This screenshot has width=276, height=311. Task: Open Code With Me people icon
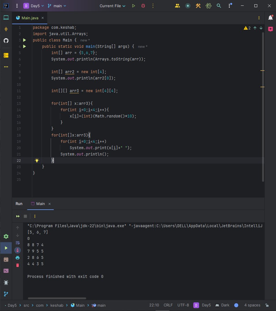177,6
